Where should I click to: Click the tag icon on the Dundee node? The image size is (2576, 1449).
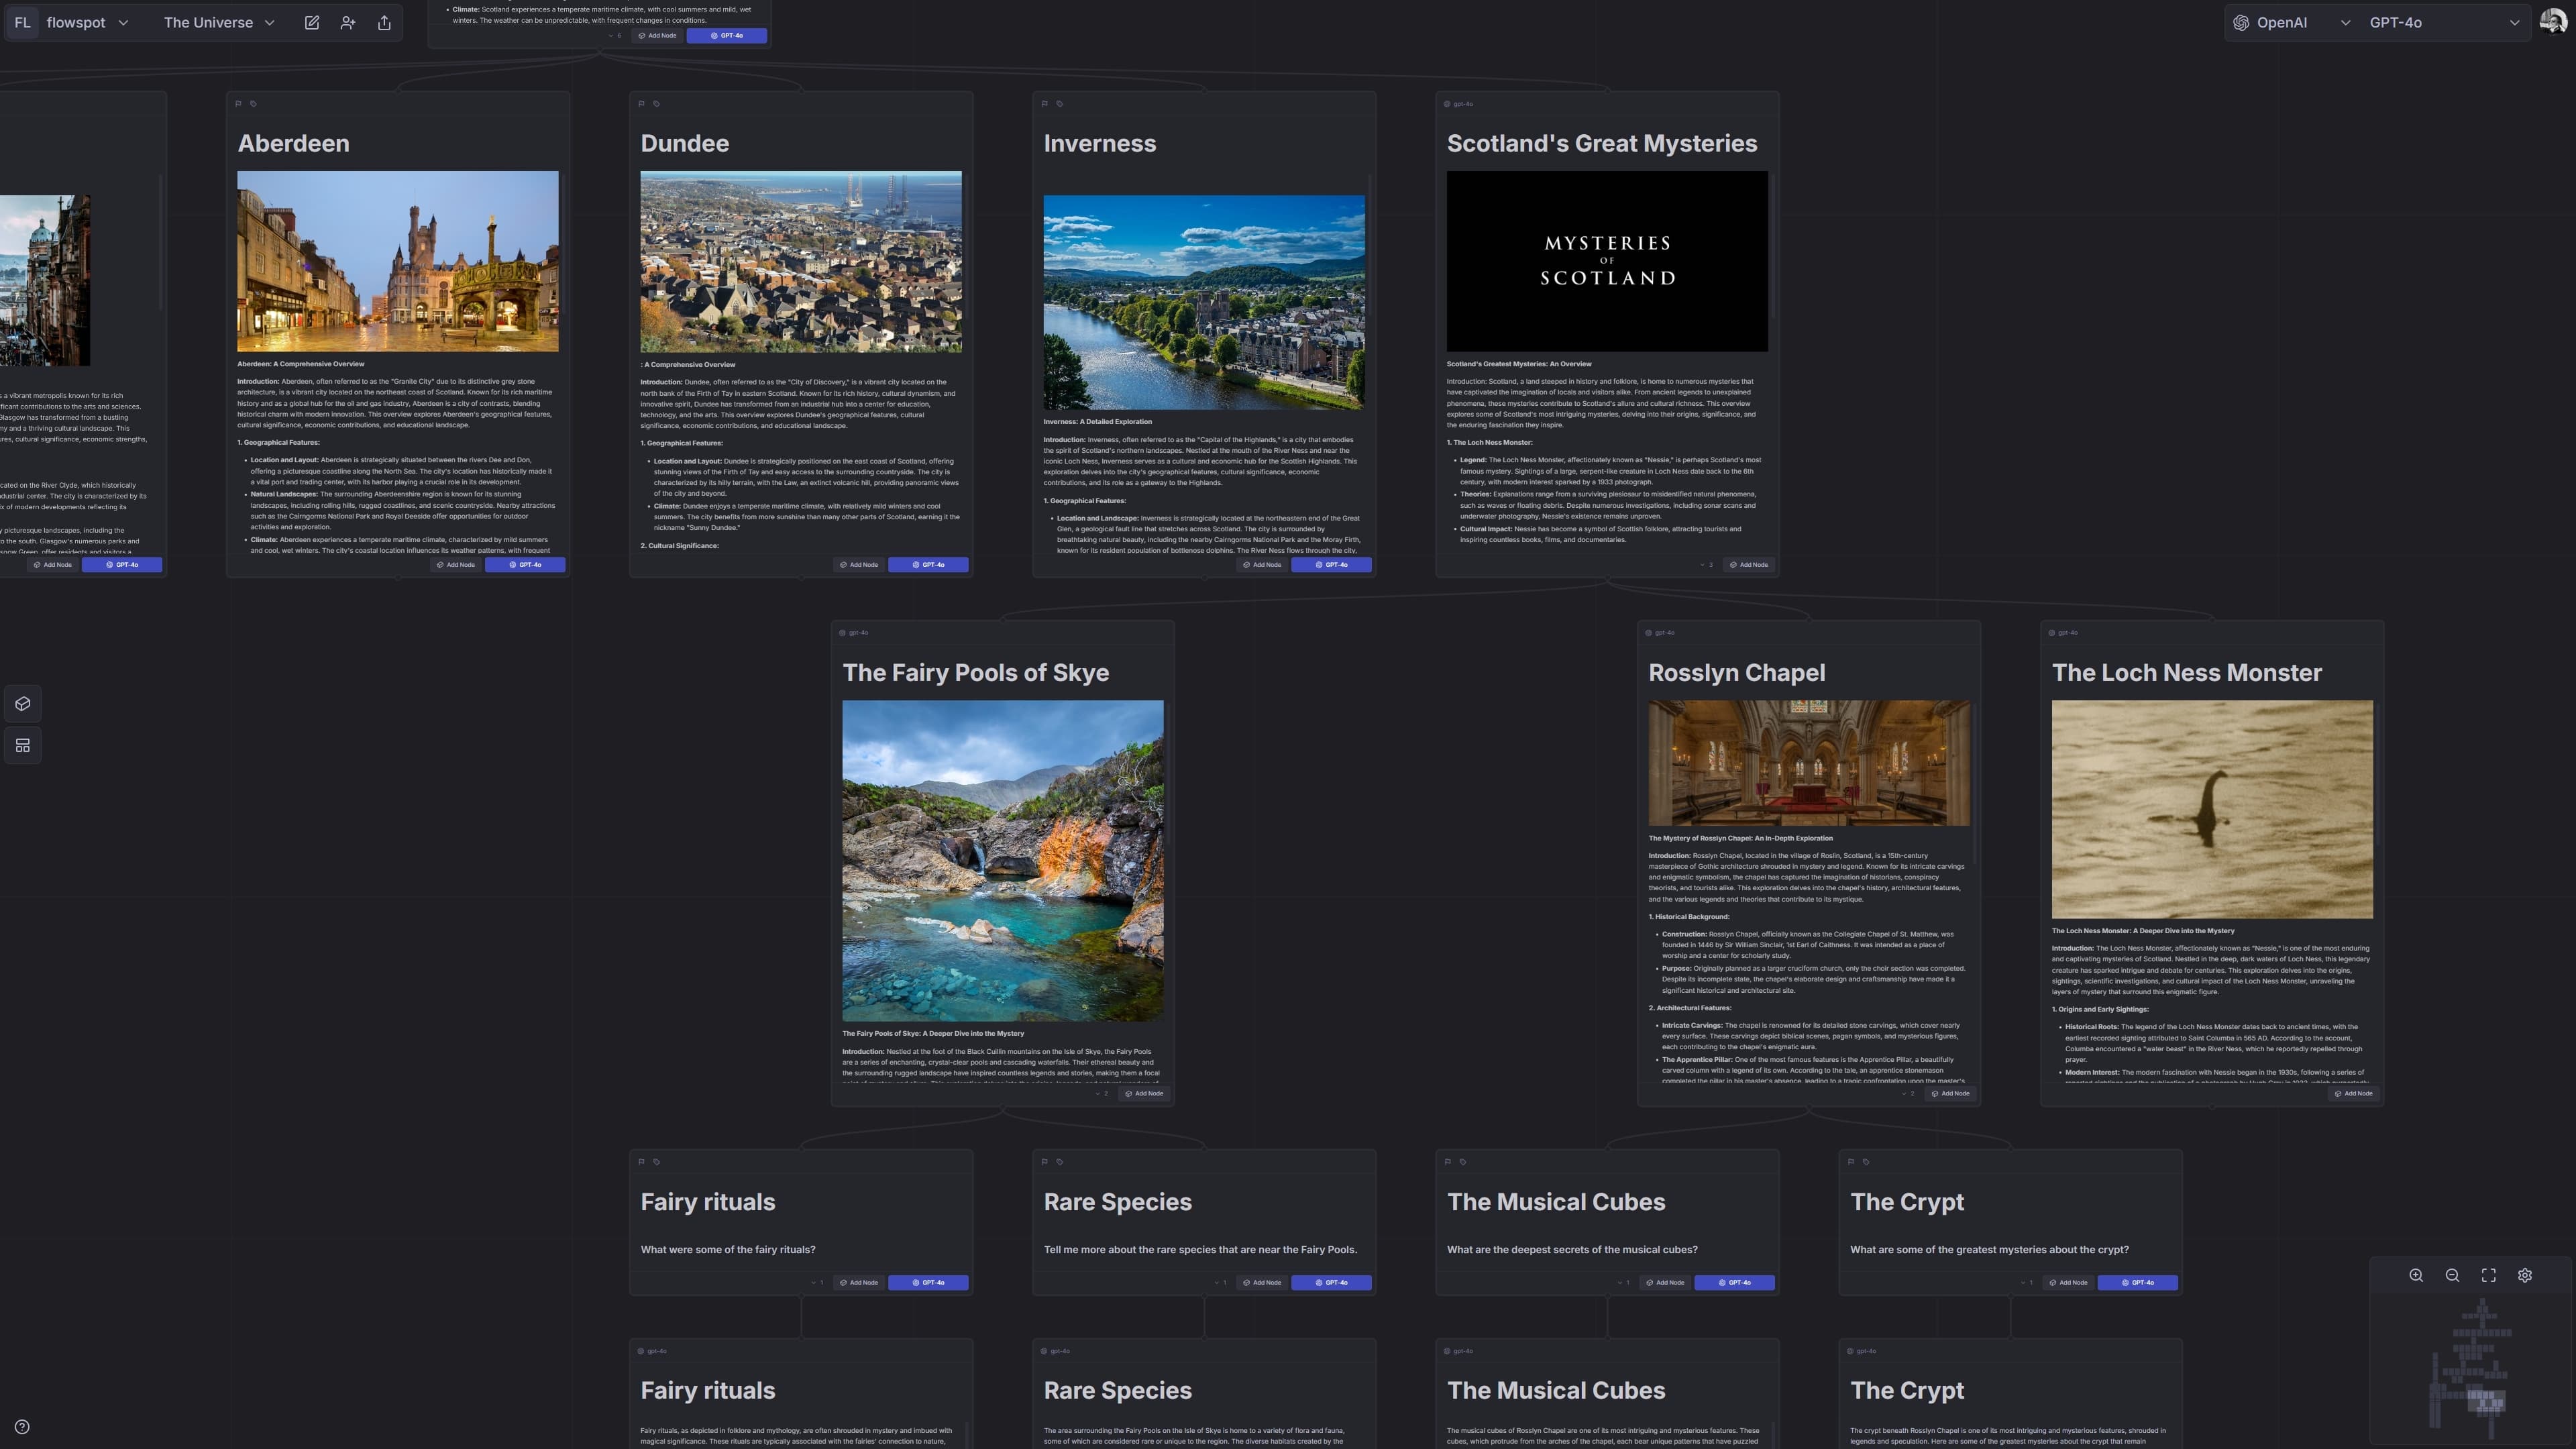[x=656, y=104]
